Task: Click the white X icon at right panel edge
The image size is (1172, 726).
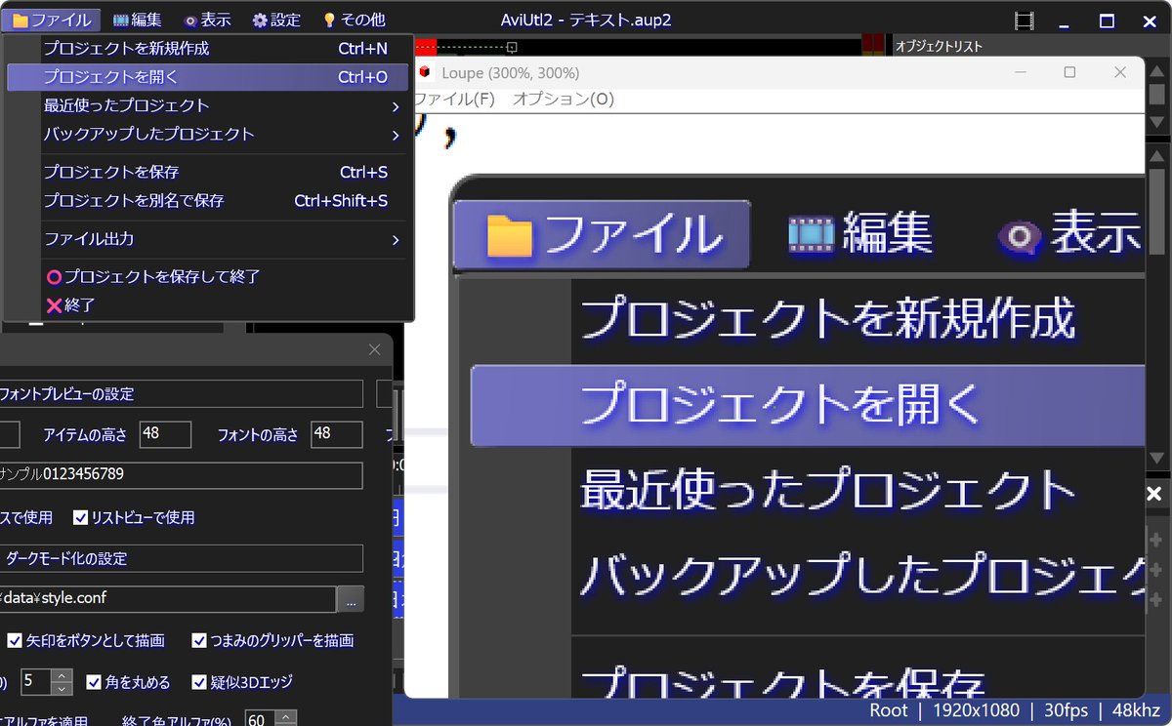Action: 1154,492
